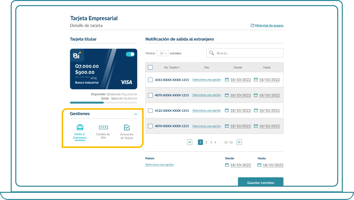Image resolution: width=354 pixels, height=200 pixels.
Task: Open Desde calendar icon for card 4122-XXXX-XXXX-1215
Action: tap(227, 110)
